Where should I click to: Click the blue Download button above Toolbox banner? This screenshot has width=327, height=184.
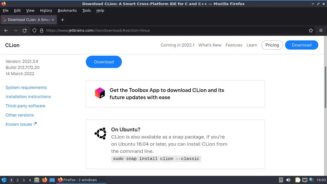coord(104,62)
